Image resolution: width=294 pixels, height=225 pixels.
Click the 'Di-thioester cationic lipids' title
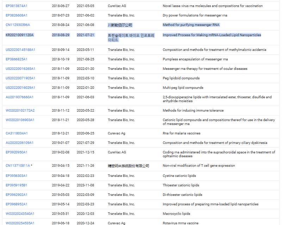pyautogui.click(x=182, y=195)
